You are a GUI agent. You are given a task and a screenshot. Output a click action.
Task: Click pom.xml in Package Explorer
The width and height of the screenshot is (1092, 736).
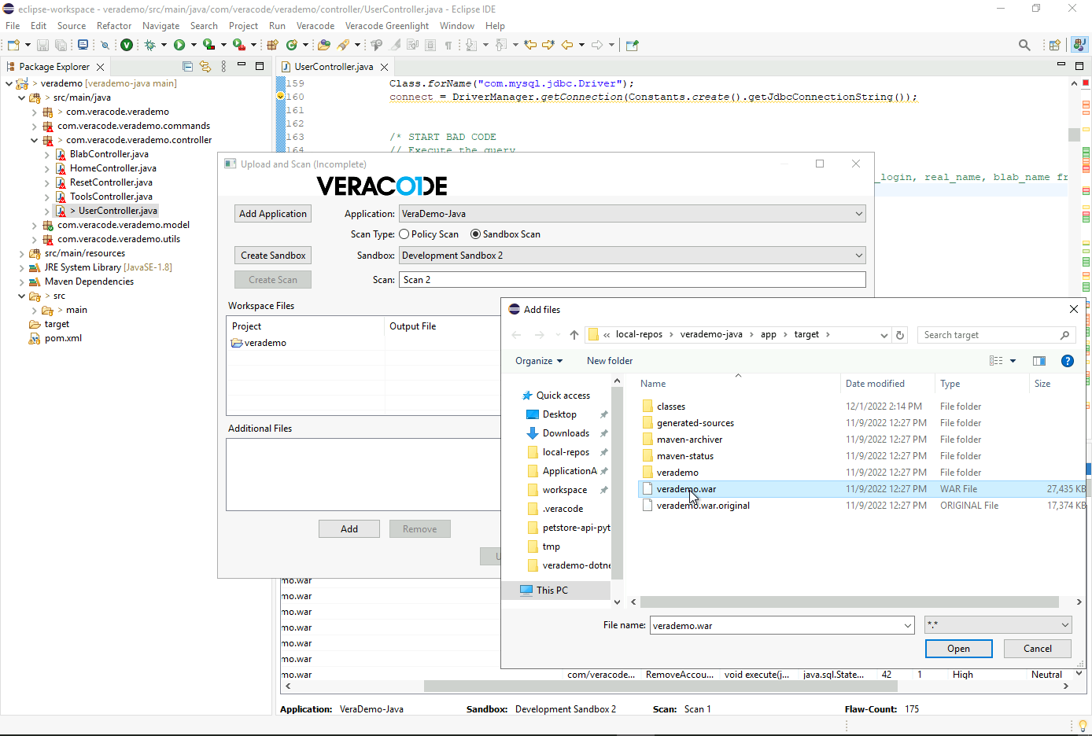pyautogui.click(x=63, y=338)
